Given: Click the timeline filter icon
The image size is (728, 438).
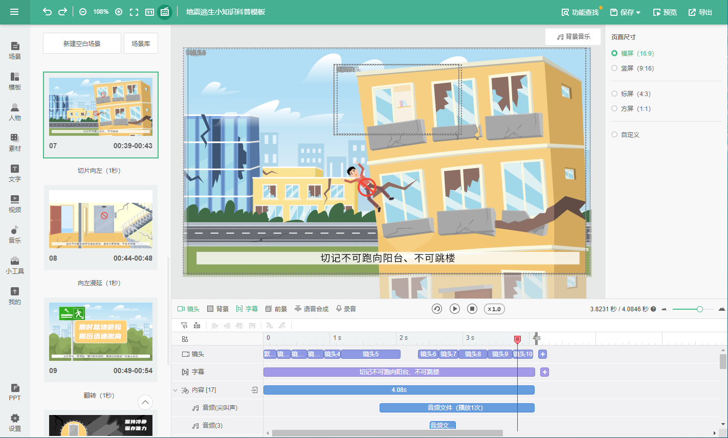Looking at the screenshot, I should [x=184, y=325].
